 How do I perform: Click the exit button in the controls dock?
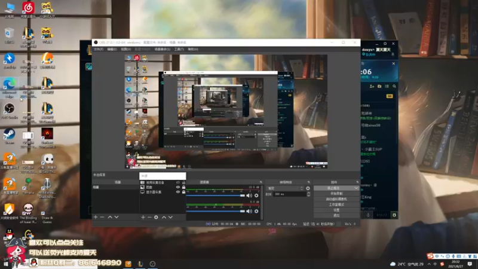(x=336, y=216)
